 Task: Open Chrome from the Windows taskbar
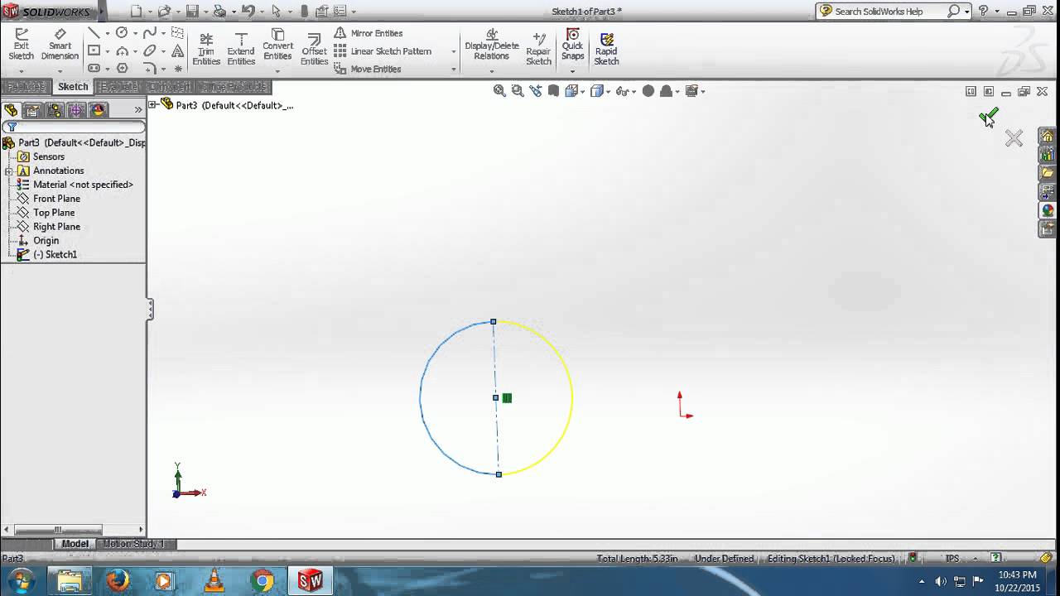263,581
